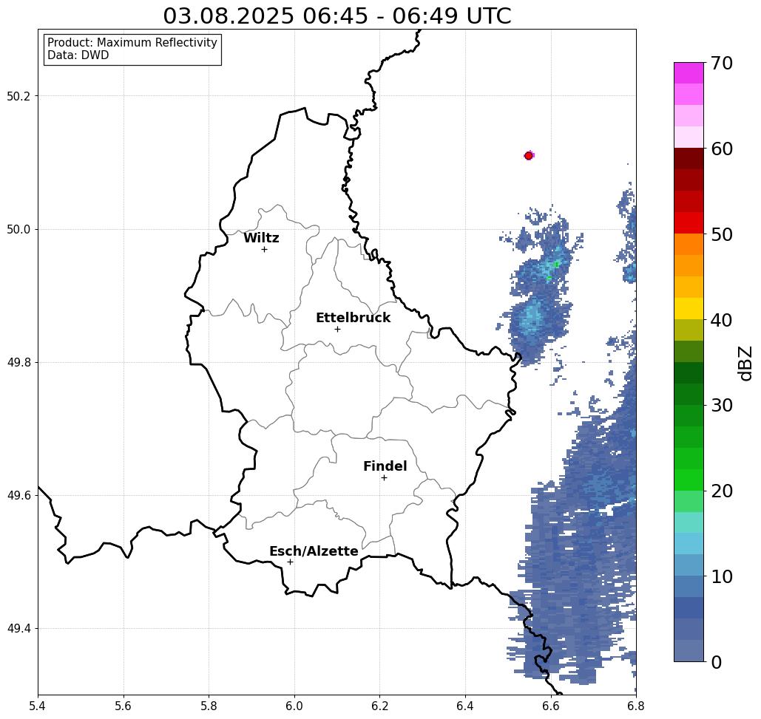This screenshot has height=719, width=761.
Task: Click the latitude tick label 50.0
Action: coord(18,229)
